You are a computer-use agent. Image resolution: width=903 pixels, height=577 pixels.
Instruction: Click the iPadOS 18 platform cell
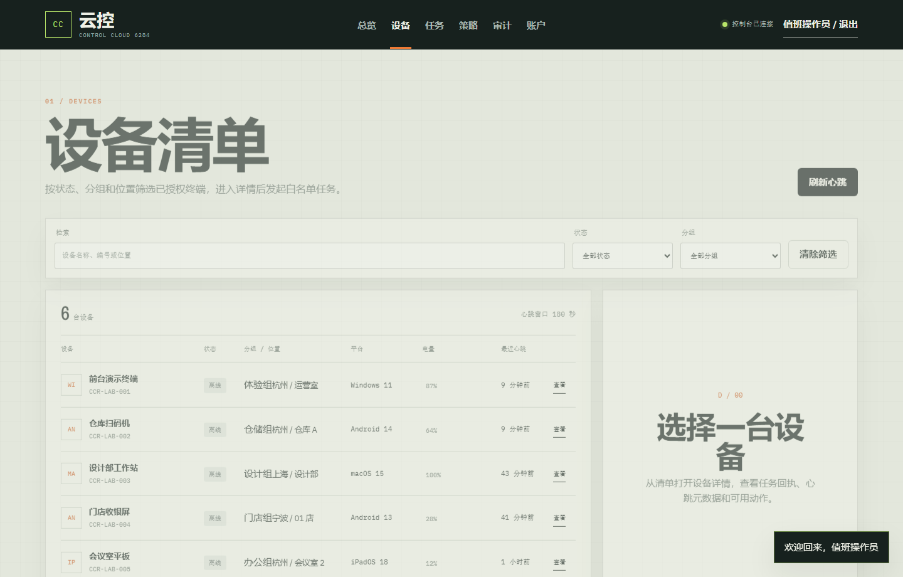pyautogui.click(x=369, y=562)
